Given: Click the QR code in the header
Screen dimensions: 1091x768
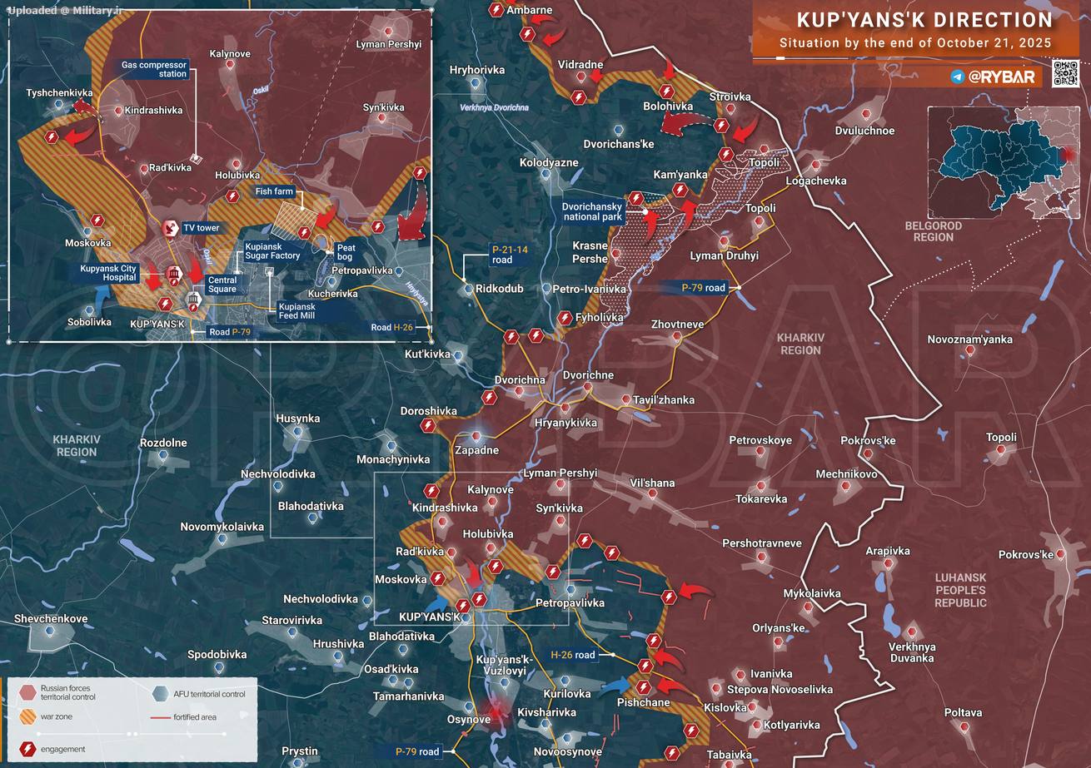Looking at the screenshot, I should click(x=1065, y=74).
